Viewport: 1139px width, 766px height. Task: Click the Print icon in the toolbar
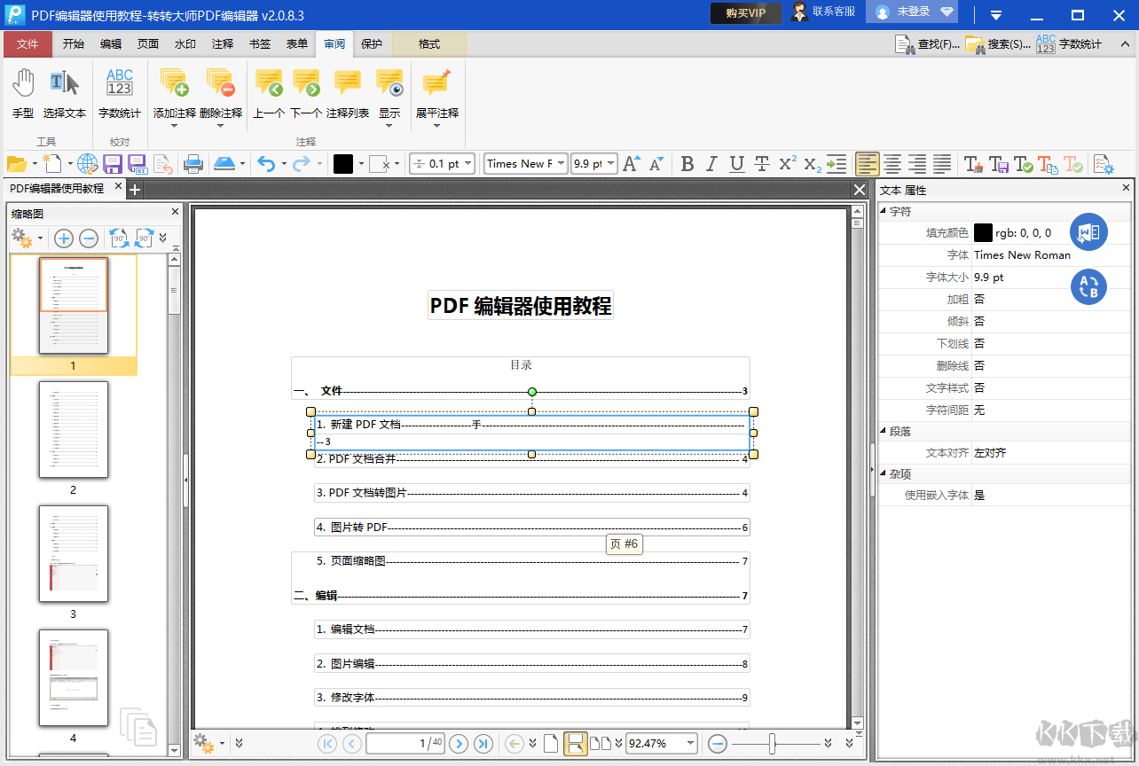[194, 164]
